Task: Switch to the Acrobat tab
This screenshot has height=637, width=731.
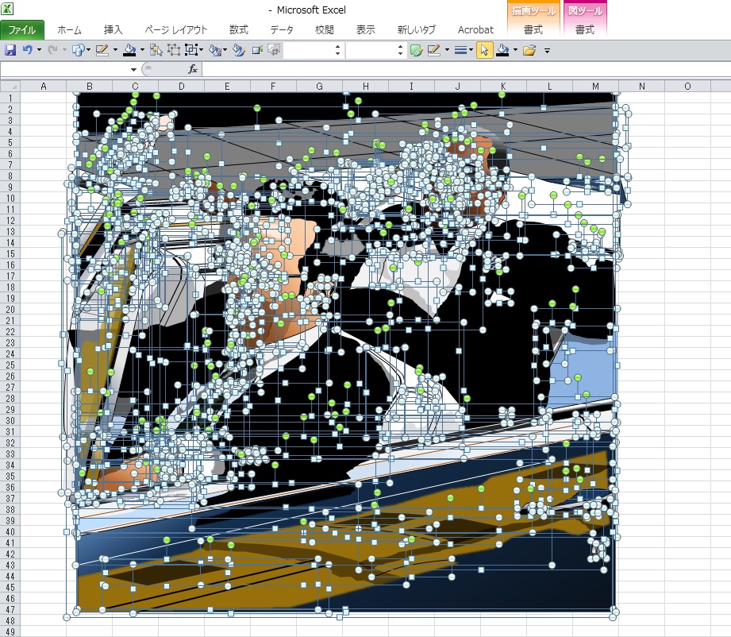Action: pos(475,30)
